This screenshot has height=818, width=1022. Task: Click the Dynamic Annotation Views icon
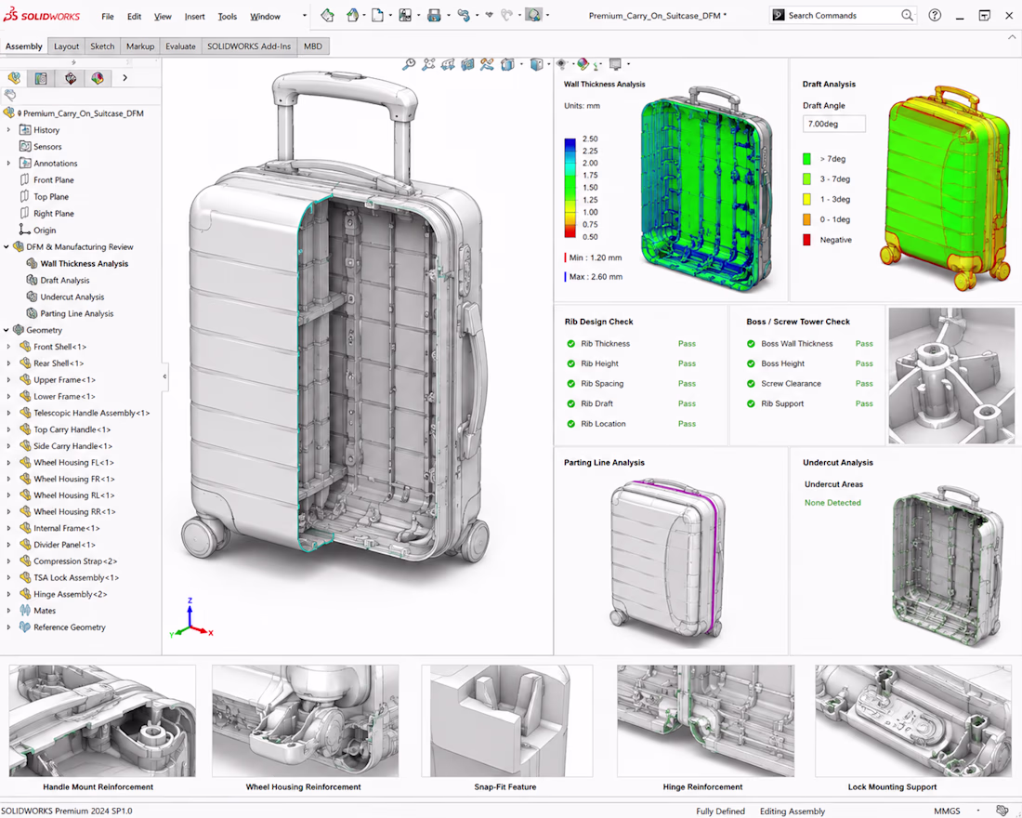487,64
